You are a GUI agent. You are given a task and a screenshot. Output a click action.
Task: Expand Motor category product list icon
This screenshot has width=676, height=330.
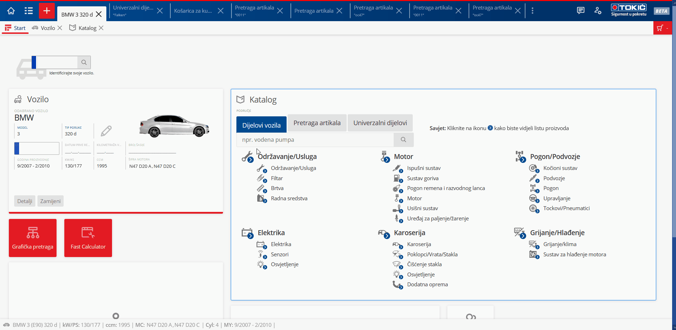(x=387, y=160)
